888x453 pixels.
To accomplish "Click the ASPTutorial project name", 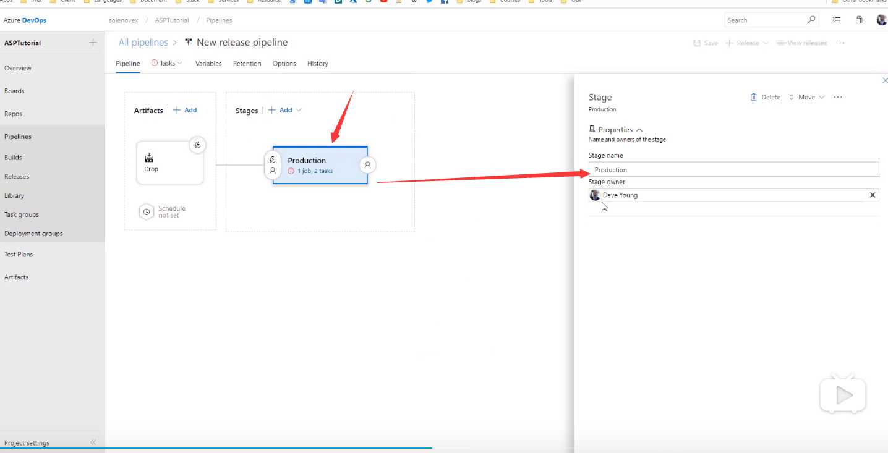I will click(x=23, y=43).
